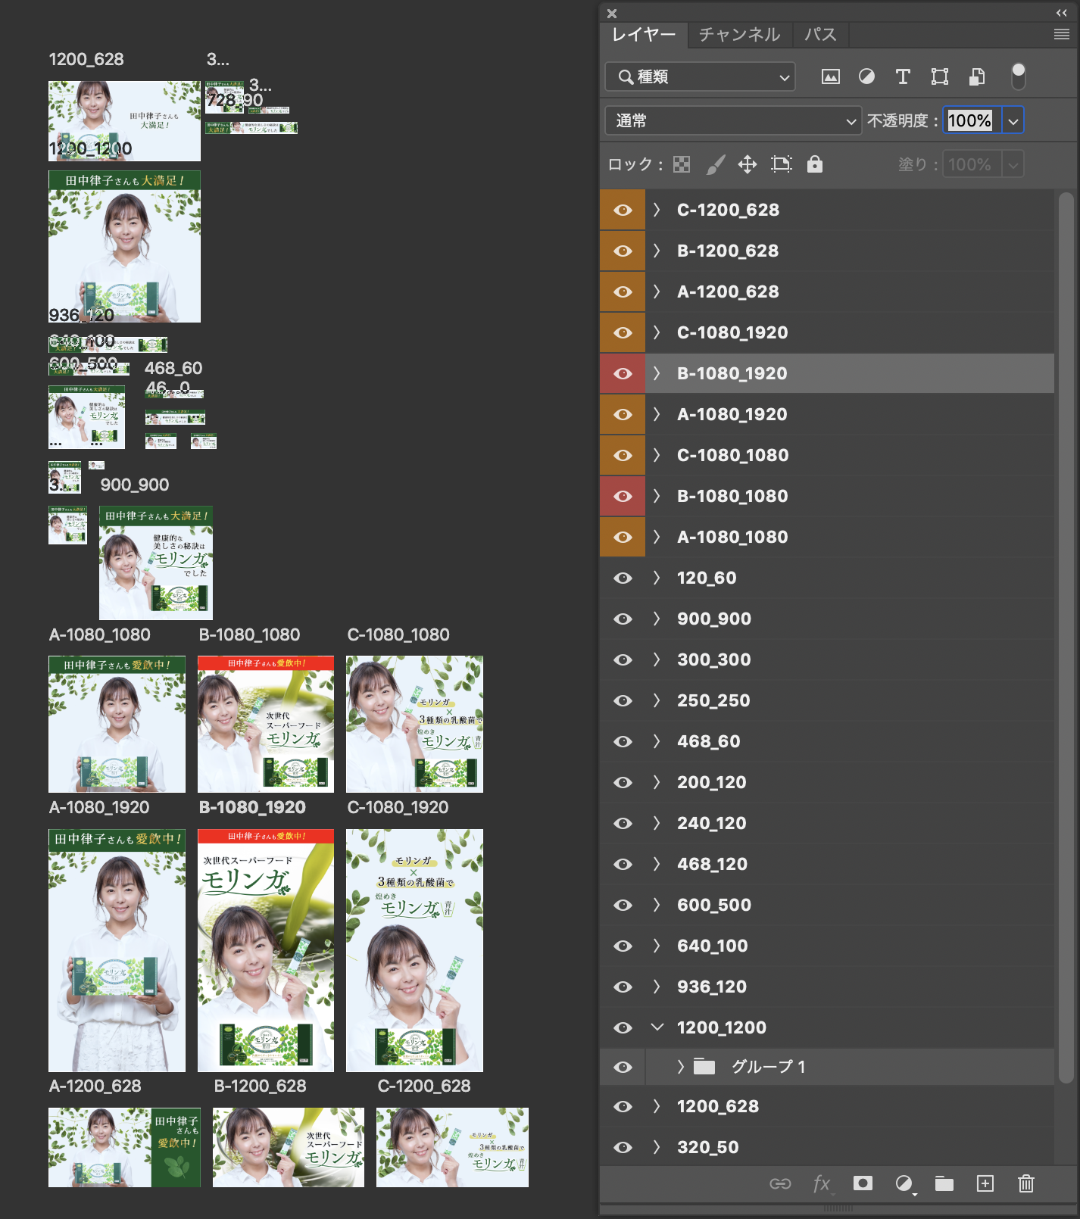Screen dimensions: 1080x1219
Task: Expand the 300_300 artboard
Action: tap(657, 659)
